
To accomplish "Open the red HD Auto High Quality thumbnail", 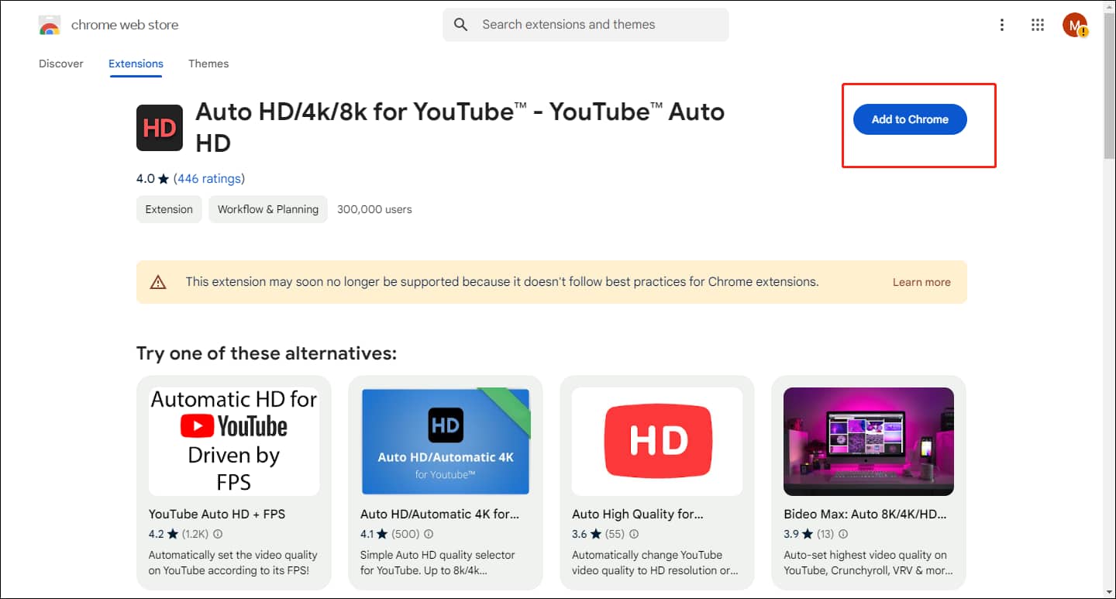I will [657, 442].
